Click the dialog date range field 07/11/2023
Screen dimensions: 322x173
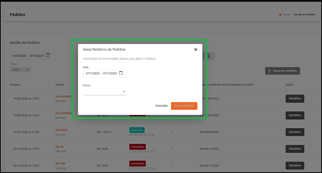point(104,73)
